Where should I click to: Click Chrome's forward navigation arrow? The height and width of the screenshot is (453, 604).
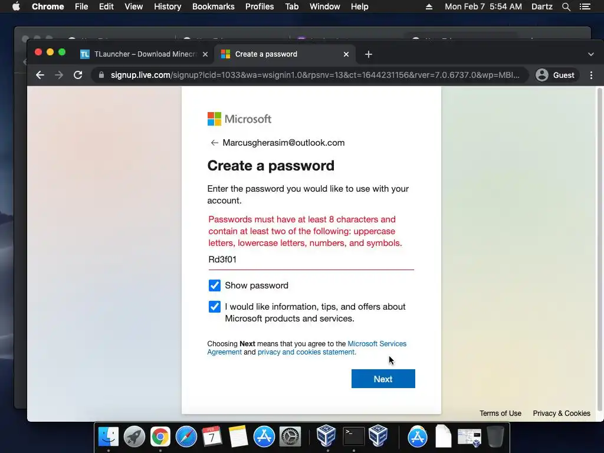(x=59, y=75)
